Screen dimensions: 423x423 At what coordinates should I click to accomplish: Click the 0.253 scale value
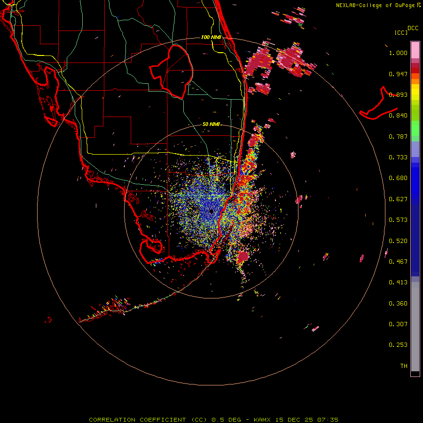[x=398, y=345]
